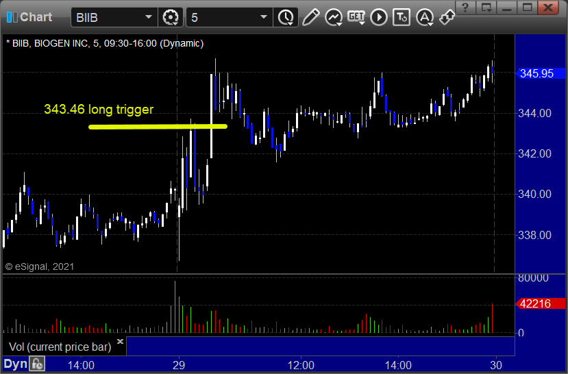Open the circled A alerts icon

(x=425, y=17)
